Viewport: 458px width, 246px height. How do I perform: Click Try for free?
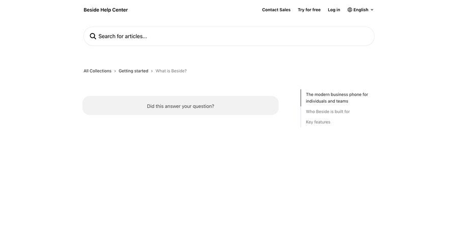[309, 10]
